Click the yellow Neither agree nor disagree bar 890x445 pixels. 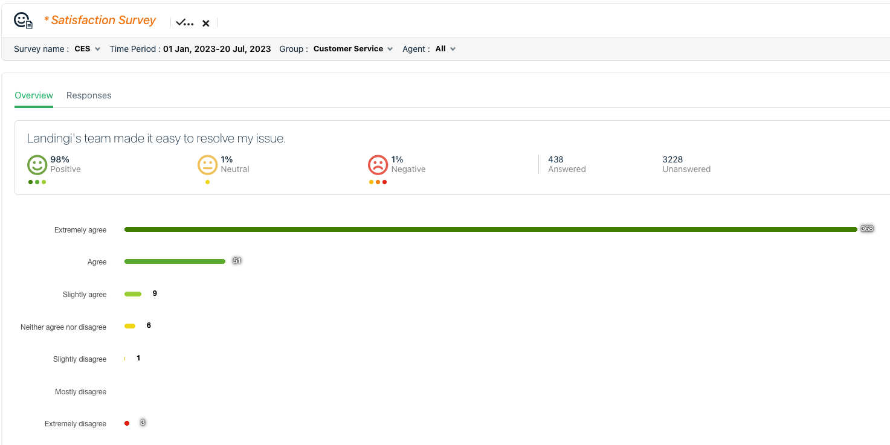point(130,326)
